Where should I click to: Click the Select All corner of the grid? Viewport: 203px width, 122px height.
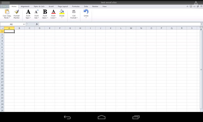[x=2, y=28]
